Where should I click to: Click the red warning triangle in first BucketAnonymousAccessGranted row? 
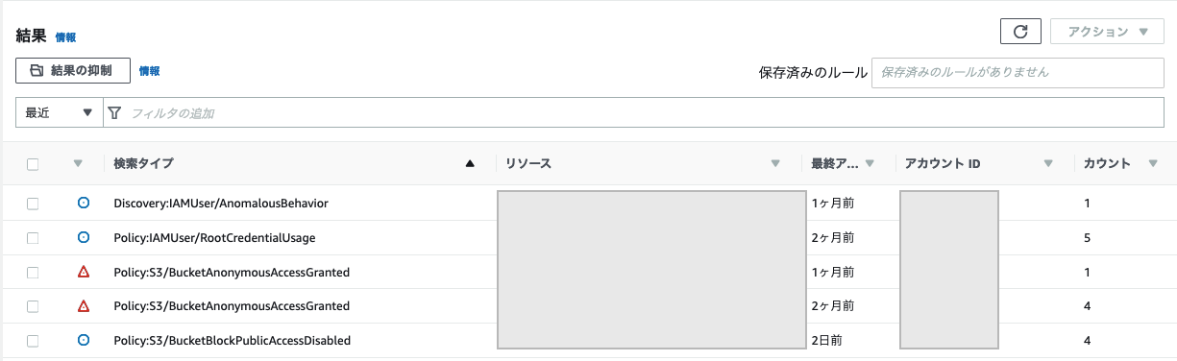coord(84,272)
